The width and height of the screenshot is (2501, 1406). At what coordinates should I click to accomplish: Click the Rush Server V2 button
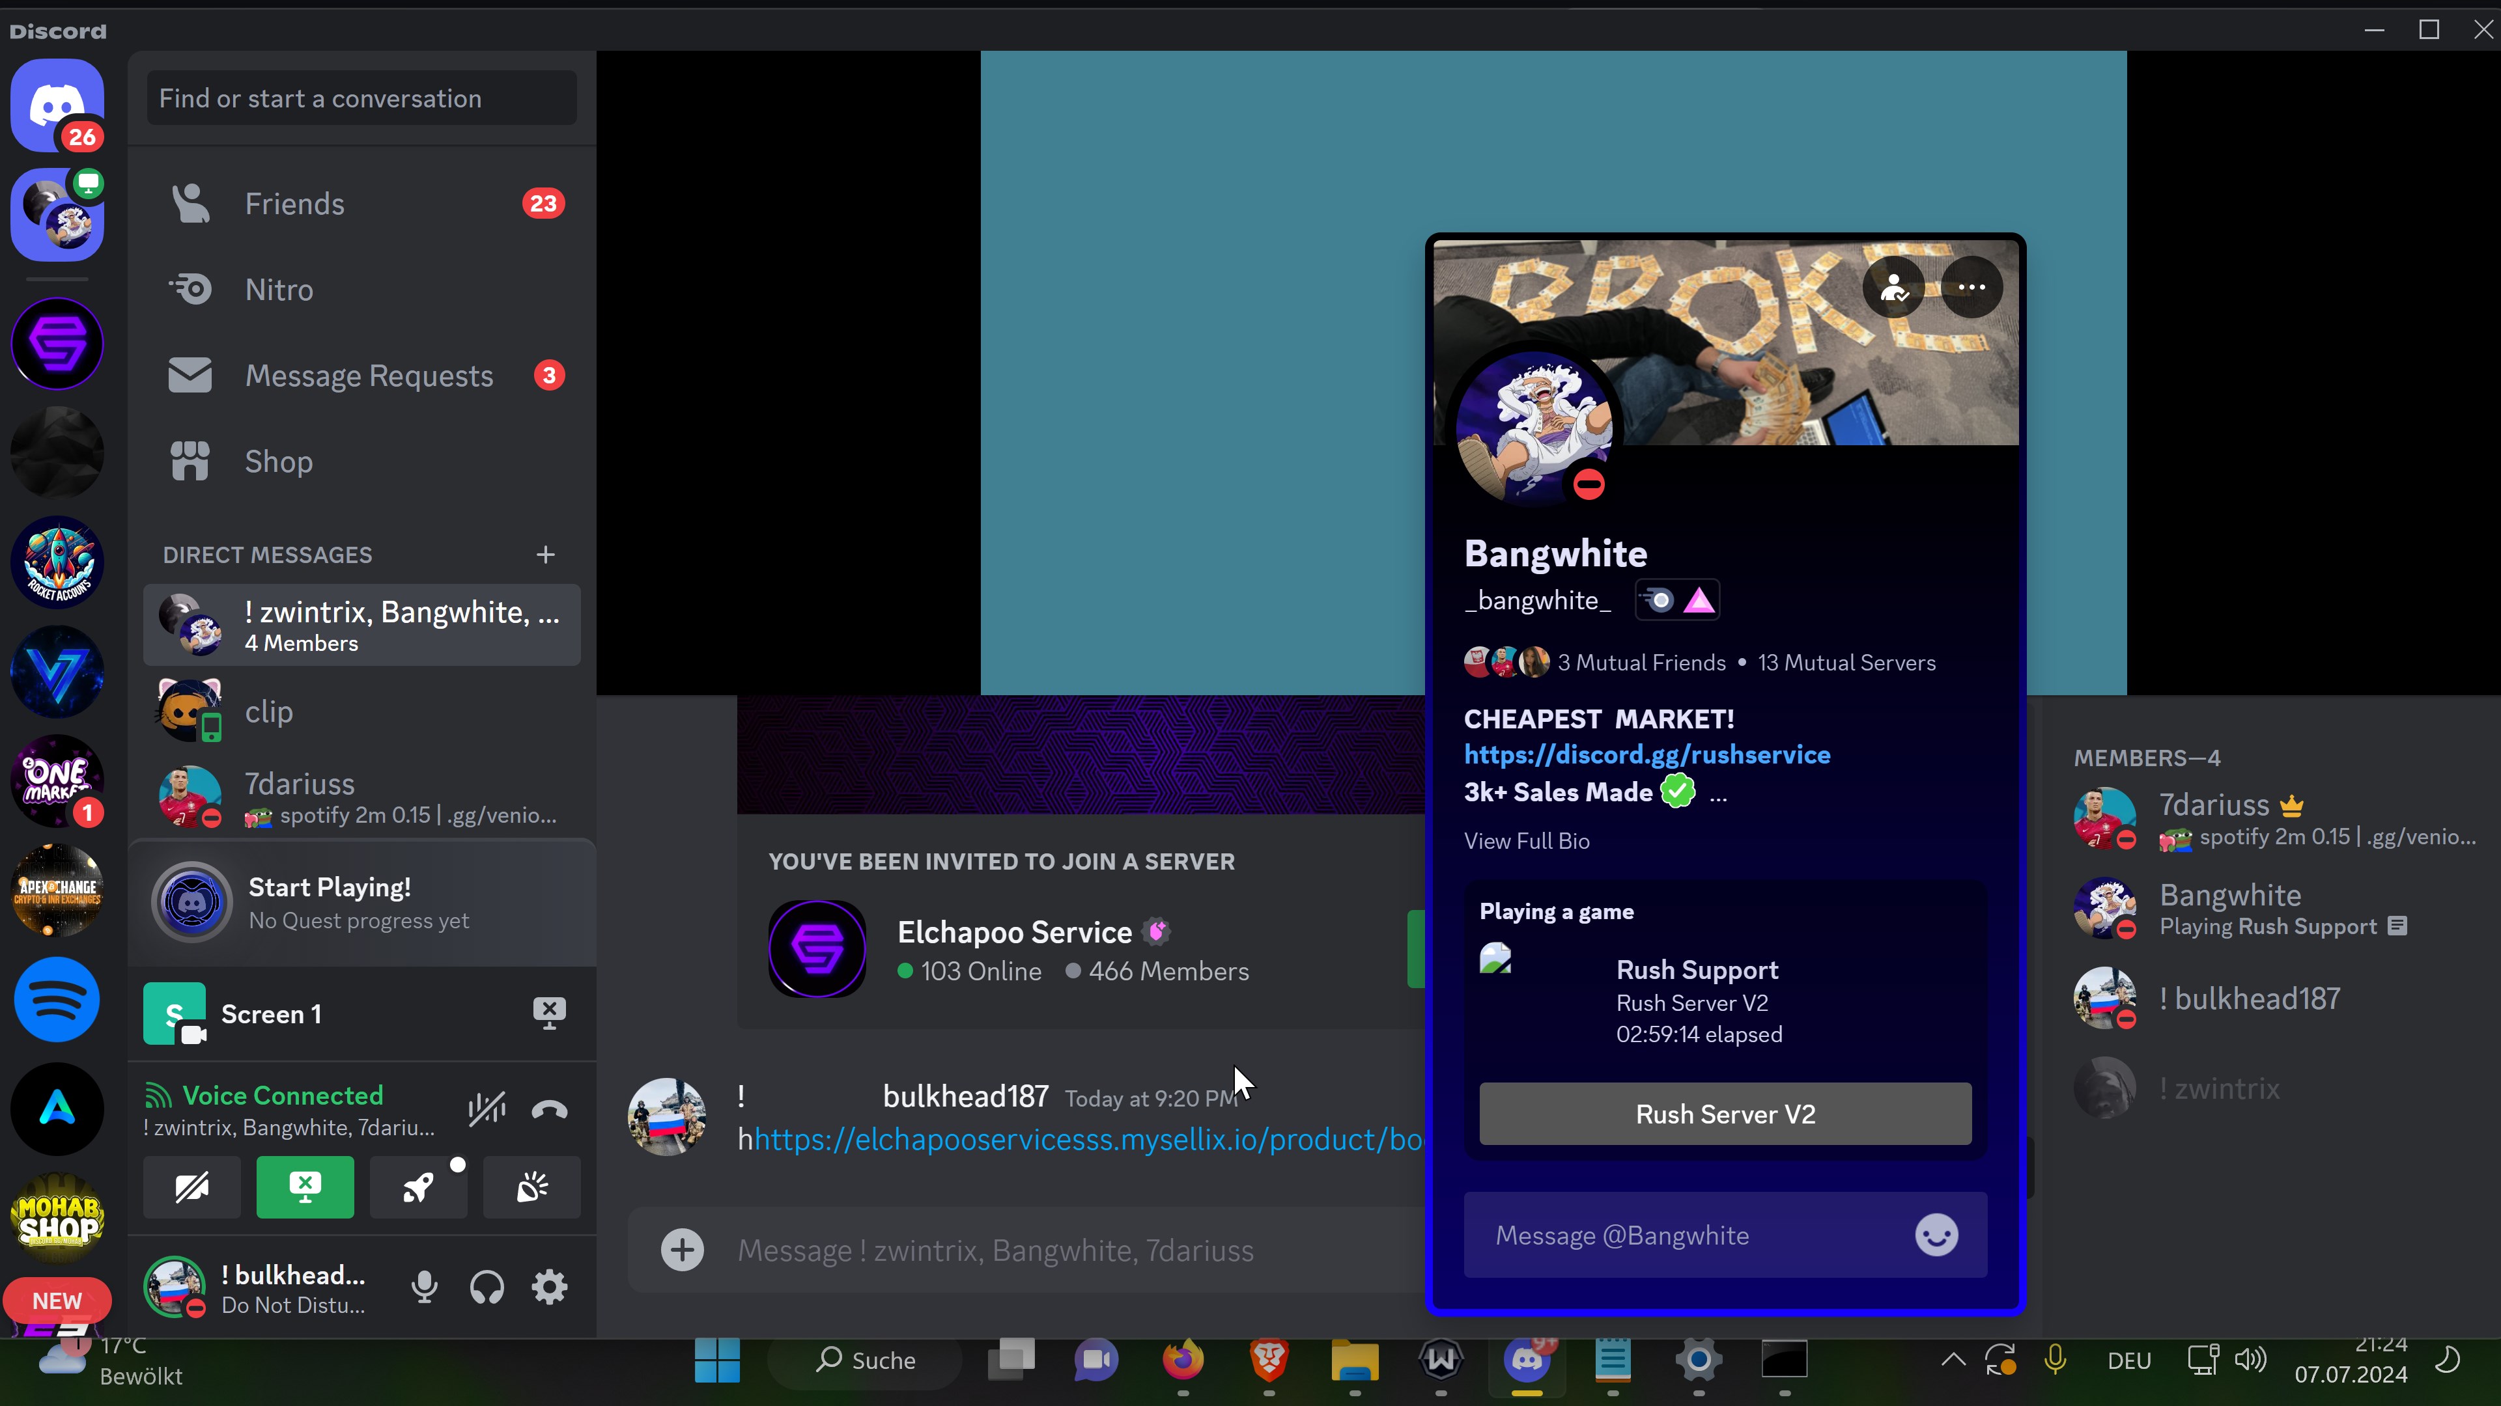[1725, 1114]
